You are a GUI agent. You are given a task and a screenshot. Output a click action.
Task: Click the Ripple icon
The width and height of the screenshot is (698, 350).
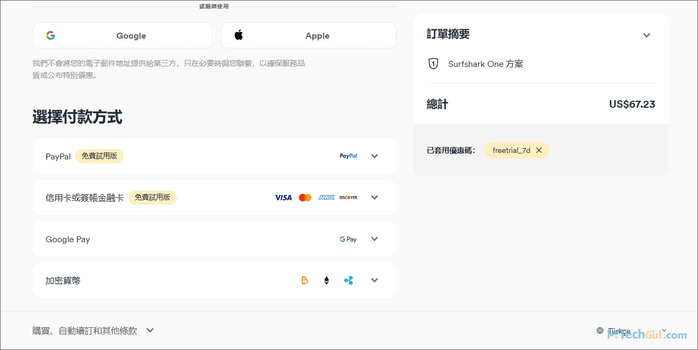pyautogui.click(x=348, y=280)
